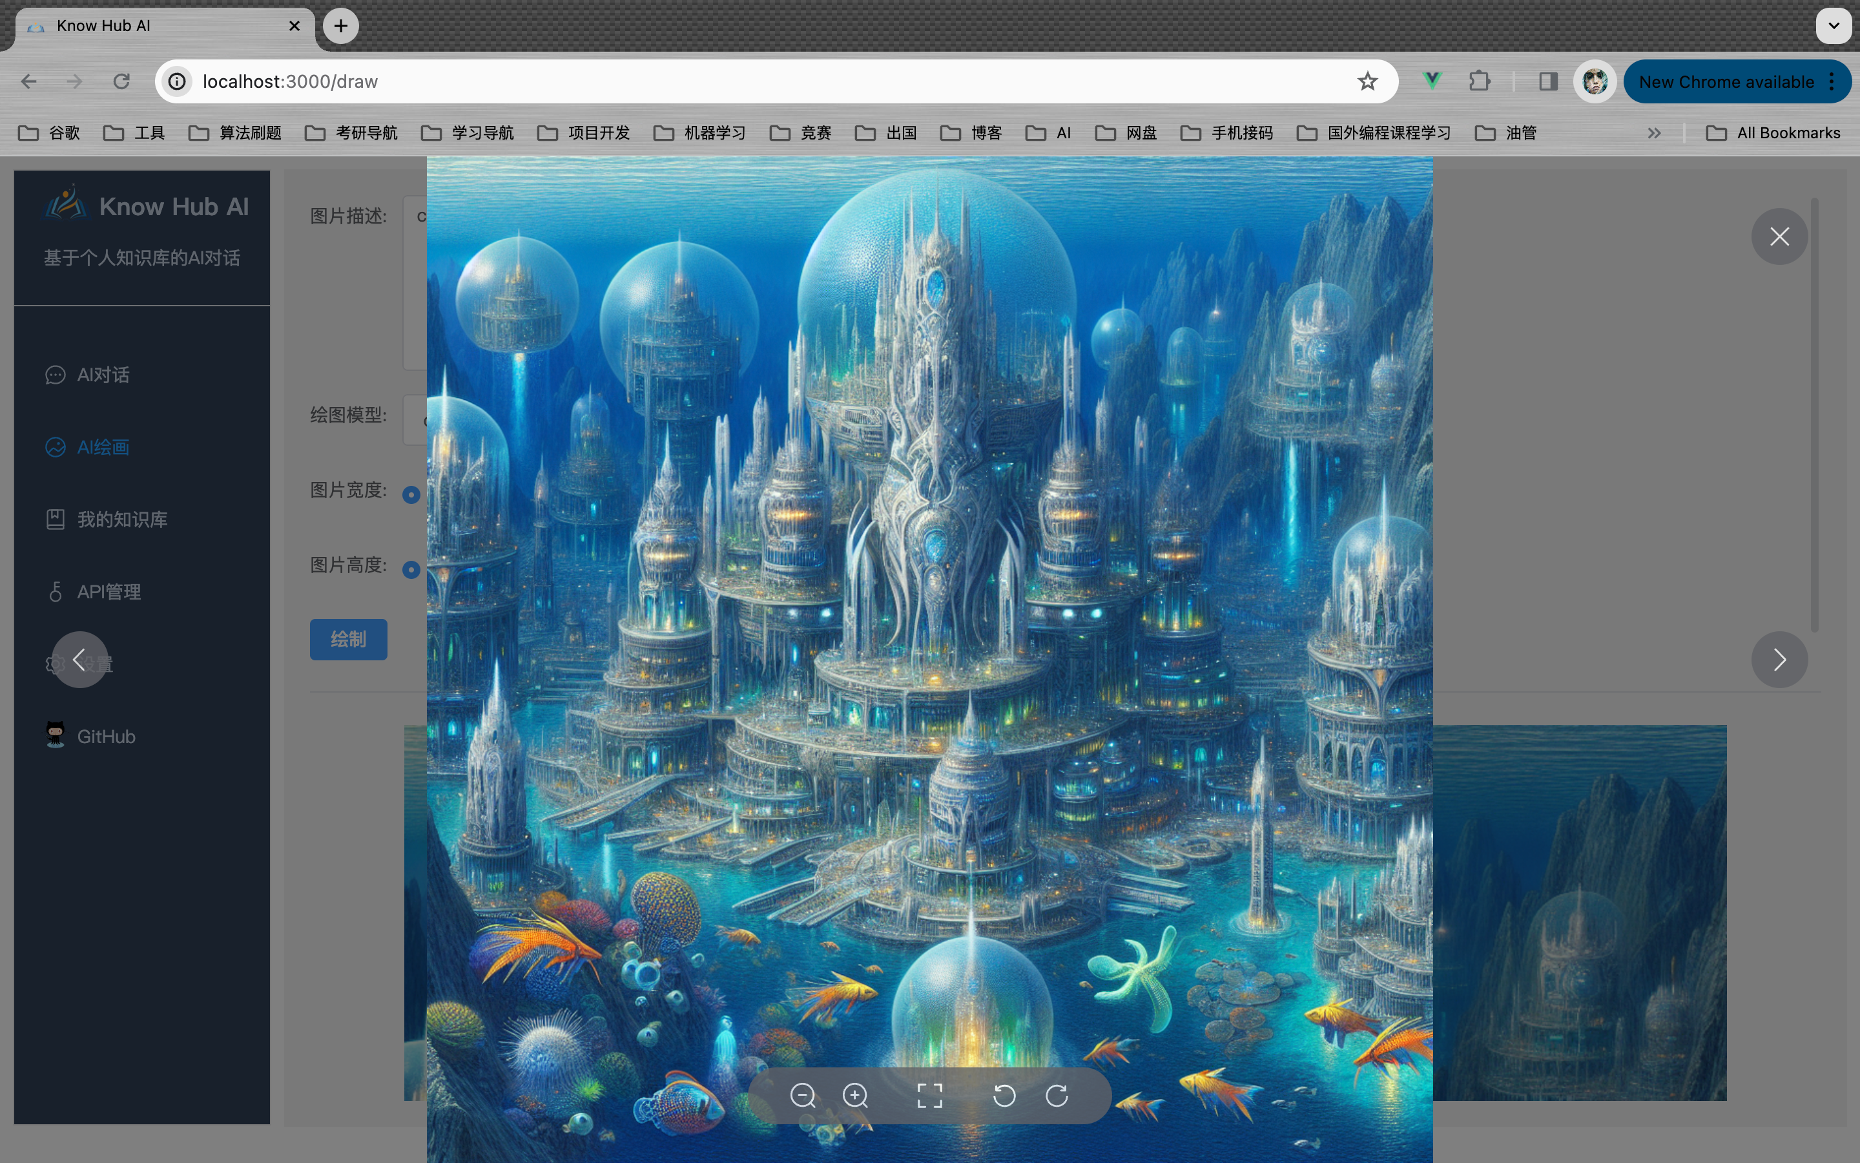Open 我的知识库 in the sidebar

click(121, 519)
